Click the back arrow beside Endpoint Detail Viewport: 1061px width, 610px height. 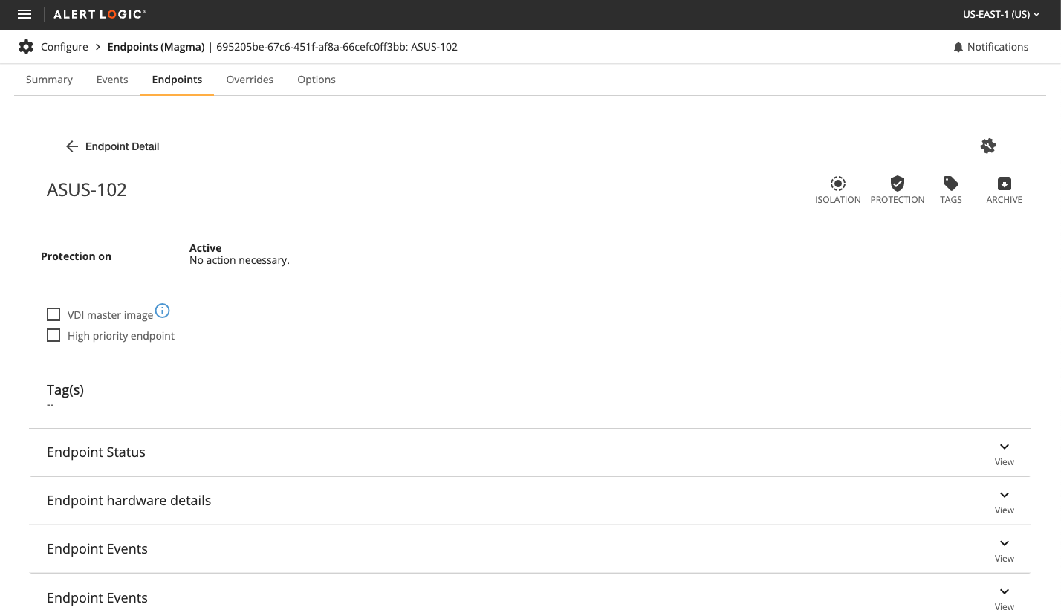point(72,146)
